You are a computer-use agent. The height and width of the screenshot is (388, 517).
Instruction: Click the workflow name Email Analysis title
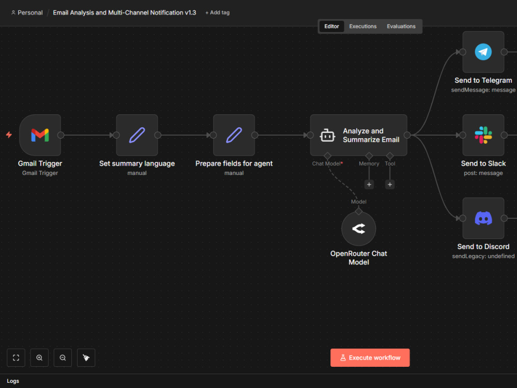(124, 12)
